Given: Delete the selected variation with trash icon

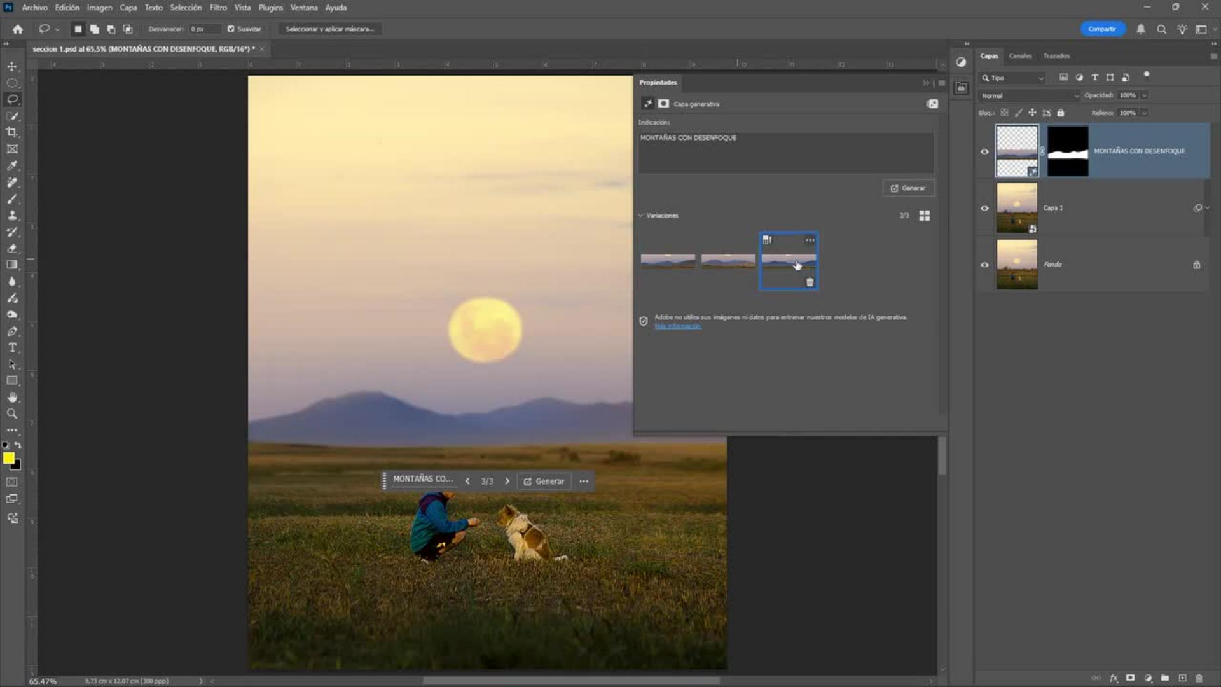Looking at the screenshot, I should pyautogui.click(x=810, y=282).
